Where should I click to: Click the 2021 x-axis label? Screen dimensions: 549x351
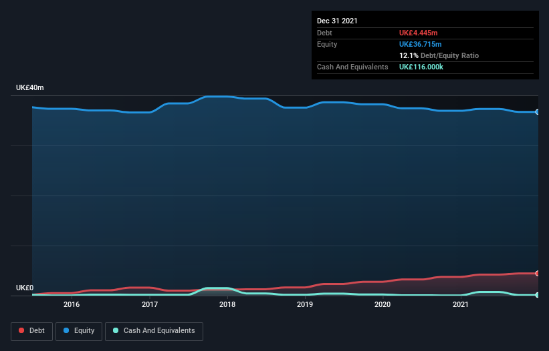pyautogui.click(x=461, y=304)
